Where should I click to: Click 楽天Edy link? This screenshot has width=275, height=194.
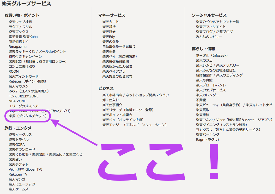(x=108, y=37)
